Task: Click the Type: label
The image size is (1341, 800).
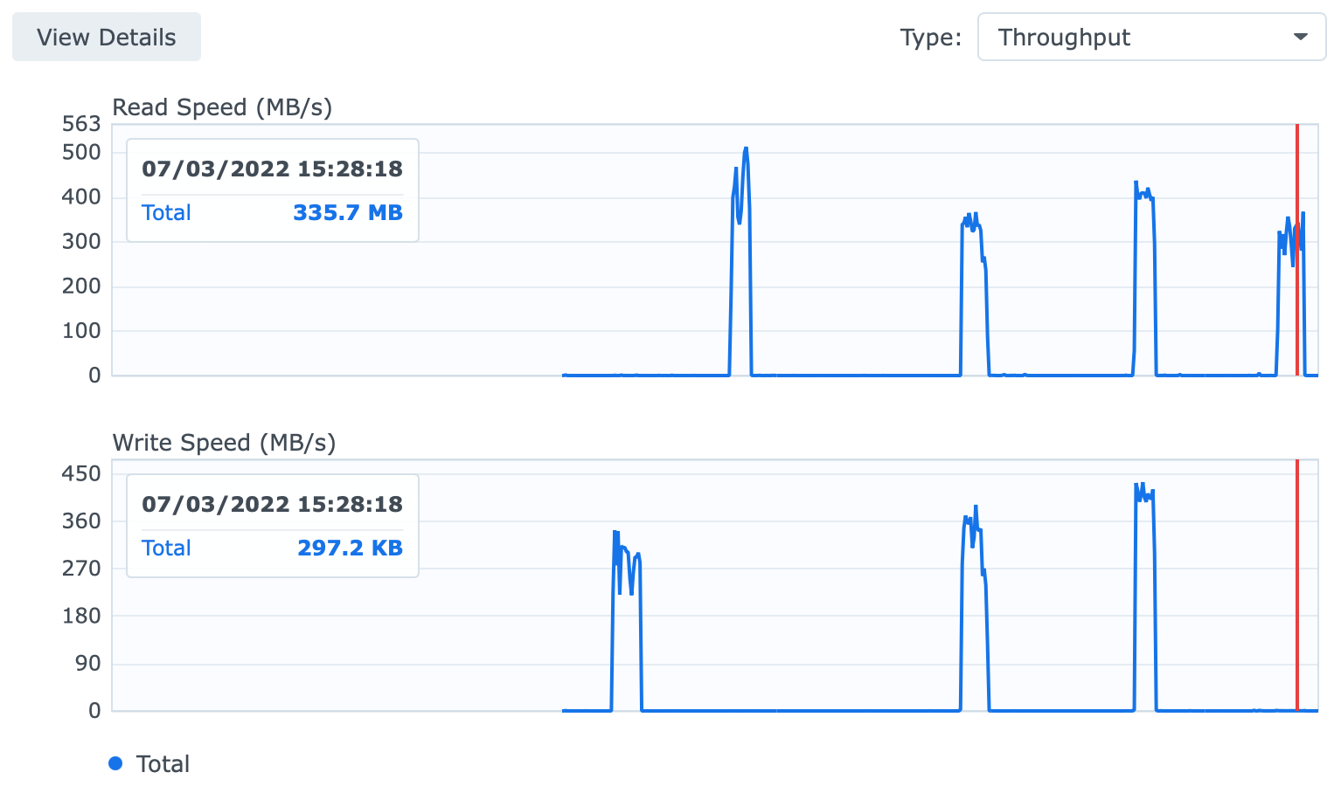Action: pos(930,38)
